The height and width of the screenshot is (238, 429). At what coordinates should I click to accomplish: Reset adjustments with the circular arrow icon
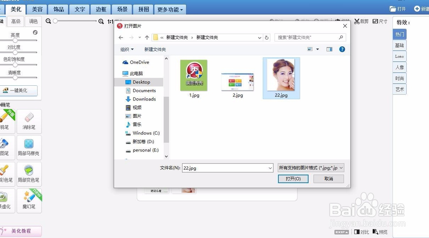[35, 33]
